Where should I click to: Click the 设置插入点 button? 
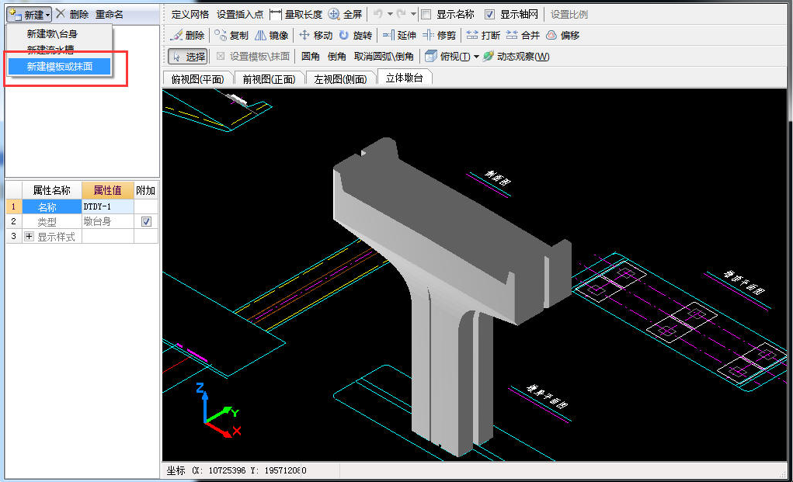(239, 14)
